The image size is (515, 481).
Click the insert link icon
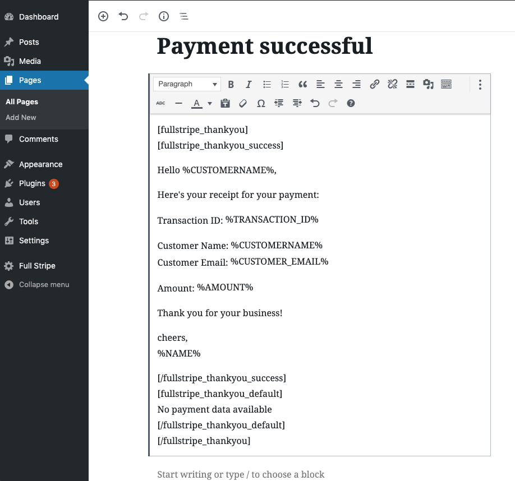pos(375,85)
